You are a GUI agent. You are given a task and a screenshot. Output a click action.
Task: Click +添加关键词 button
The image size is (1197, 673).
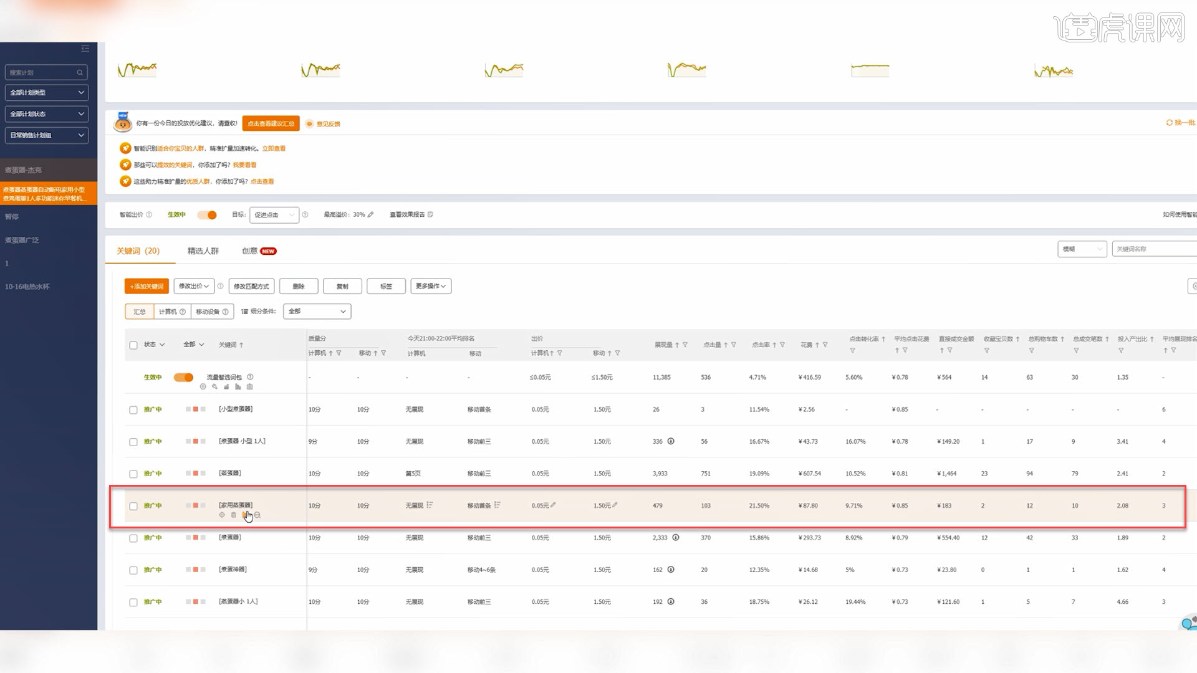[147, 286]
